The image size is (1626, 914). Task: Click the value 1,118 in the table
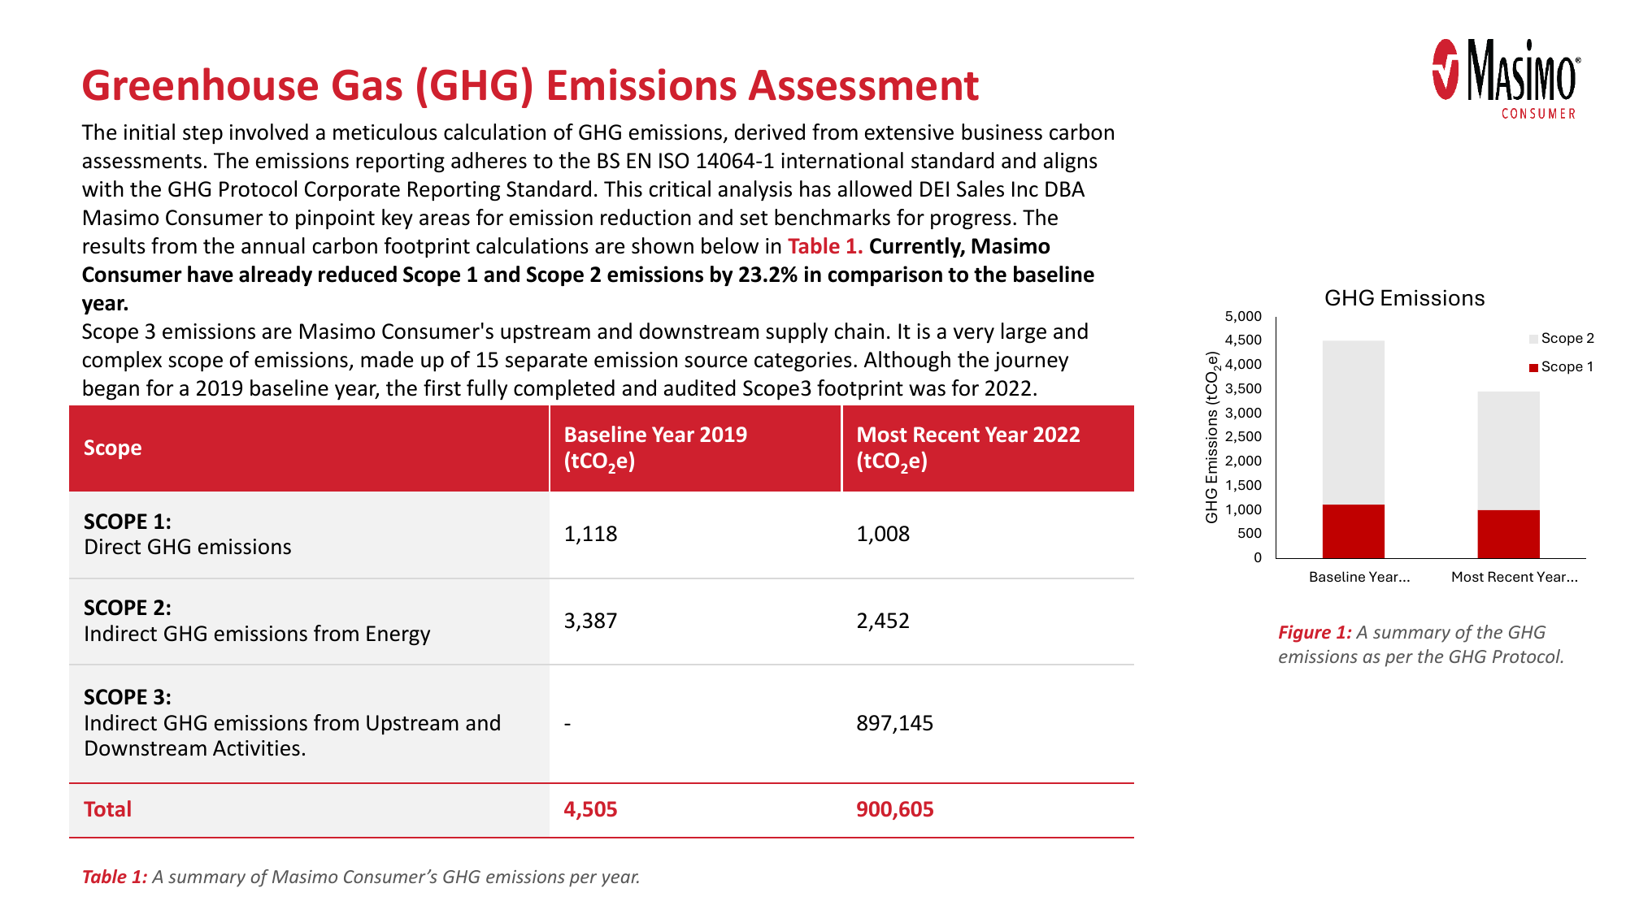click(591, 534)
